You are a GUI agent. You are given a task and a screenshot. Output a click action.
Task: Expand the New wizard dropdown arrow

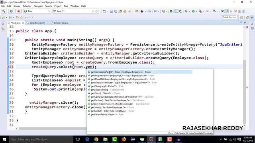pos(108,11)
